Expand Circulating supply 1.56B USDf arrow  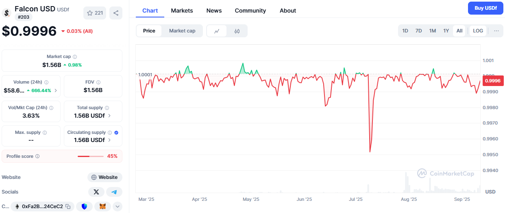[109, 140]
